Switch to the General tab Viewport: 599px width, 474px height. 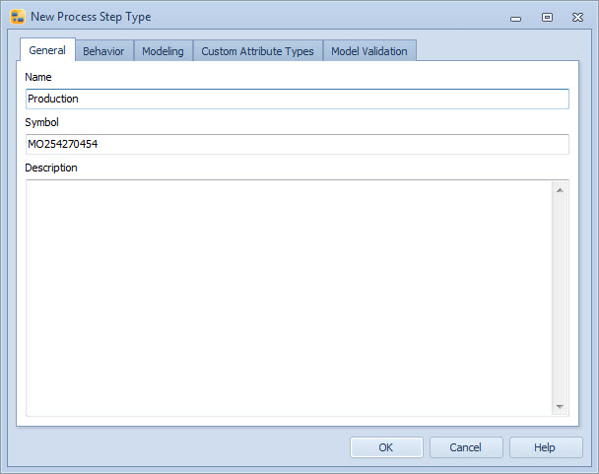(47, 50)
